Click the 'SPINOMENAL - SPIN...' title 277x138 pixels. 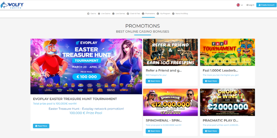pos(164,120)
